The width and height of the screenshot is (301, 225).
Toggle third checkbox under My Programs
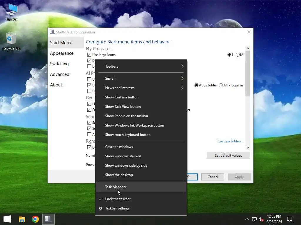89,67
